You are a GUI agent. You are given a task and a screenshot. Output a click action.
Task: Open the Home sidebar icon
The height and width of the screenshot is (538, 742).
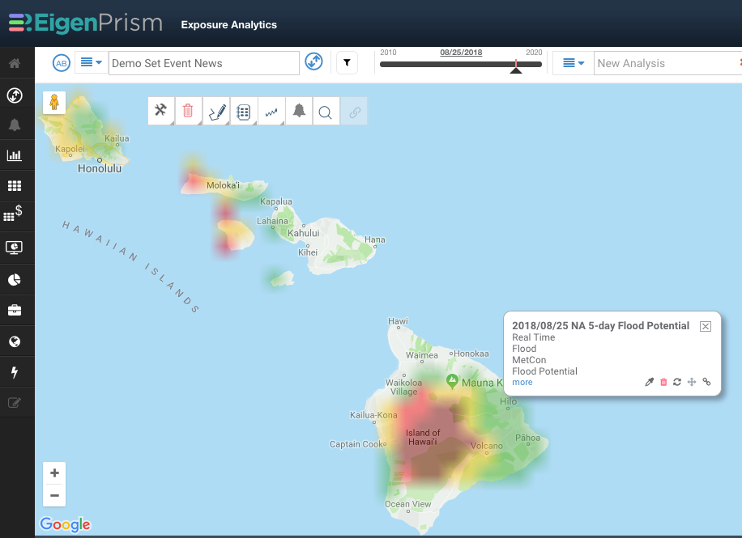pos(15,63)
